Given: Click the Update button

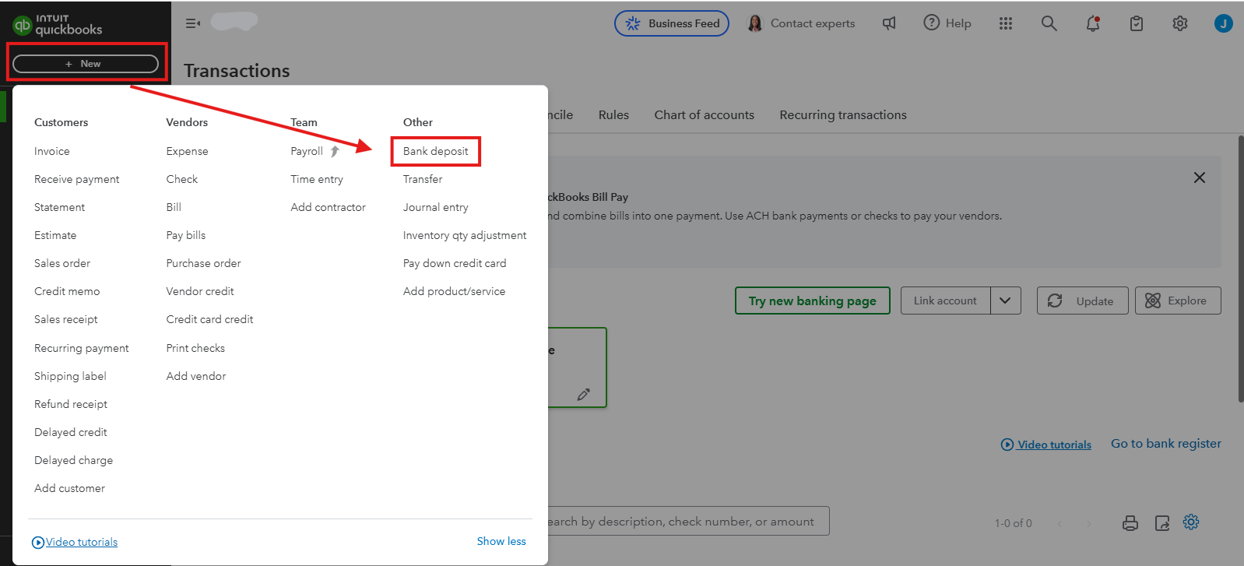Looking at the screenshot, I should click(x=1082, y=301).
